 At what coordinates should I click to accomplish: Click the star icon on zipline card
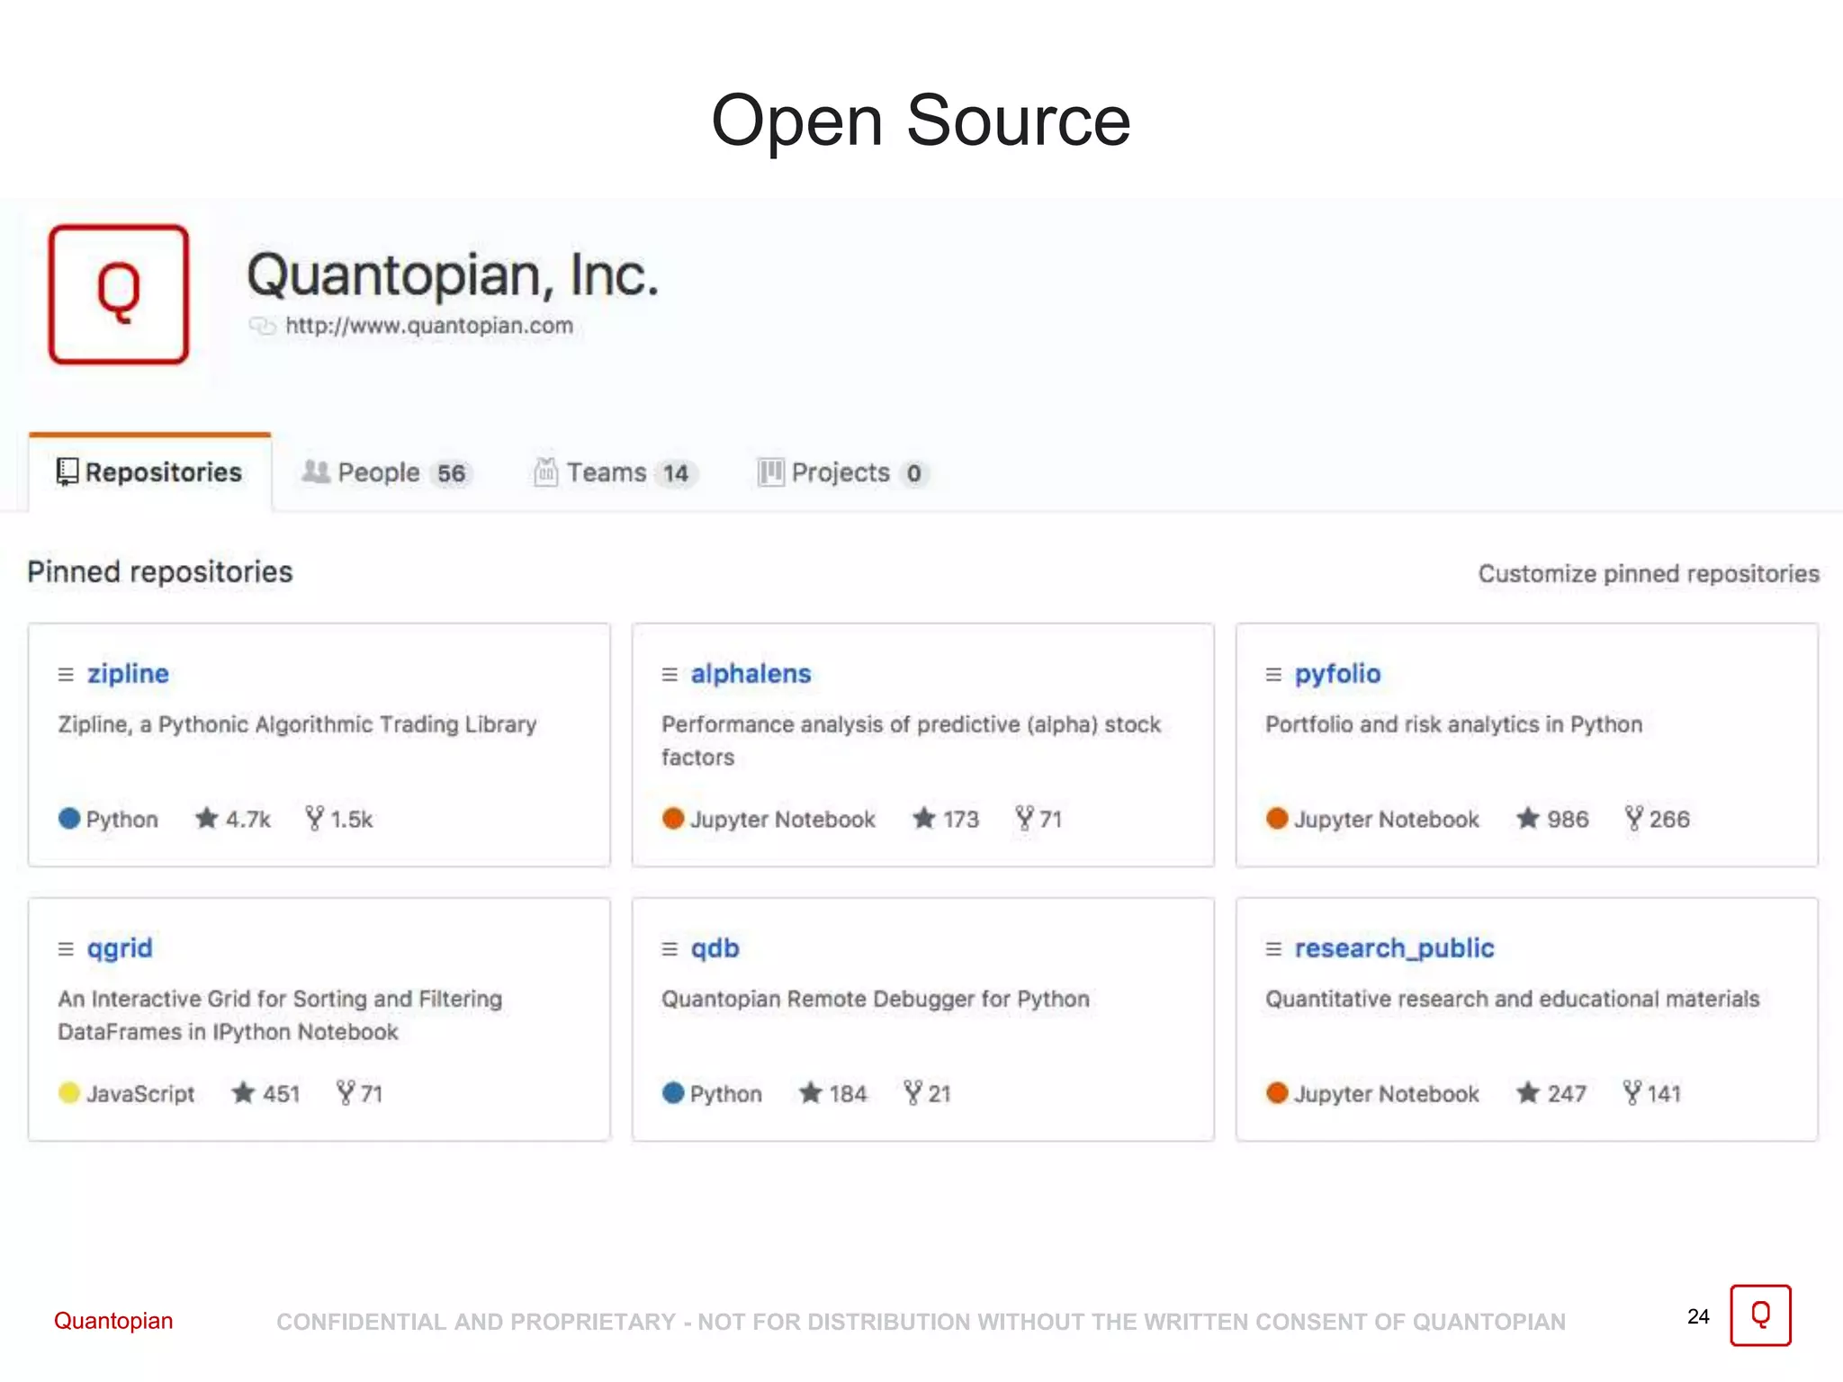[207, 818]
